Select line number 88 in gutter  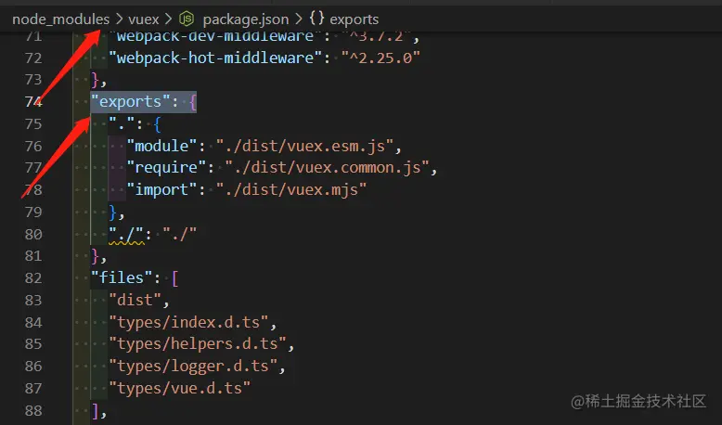tap(33, 410)
